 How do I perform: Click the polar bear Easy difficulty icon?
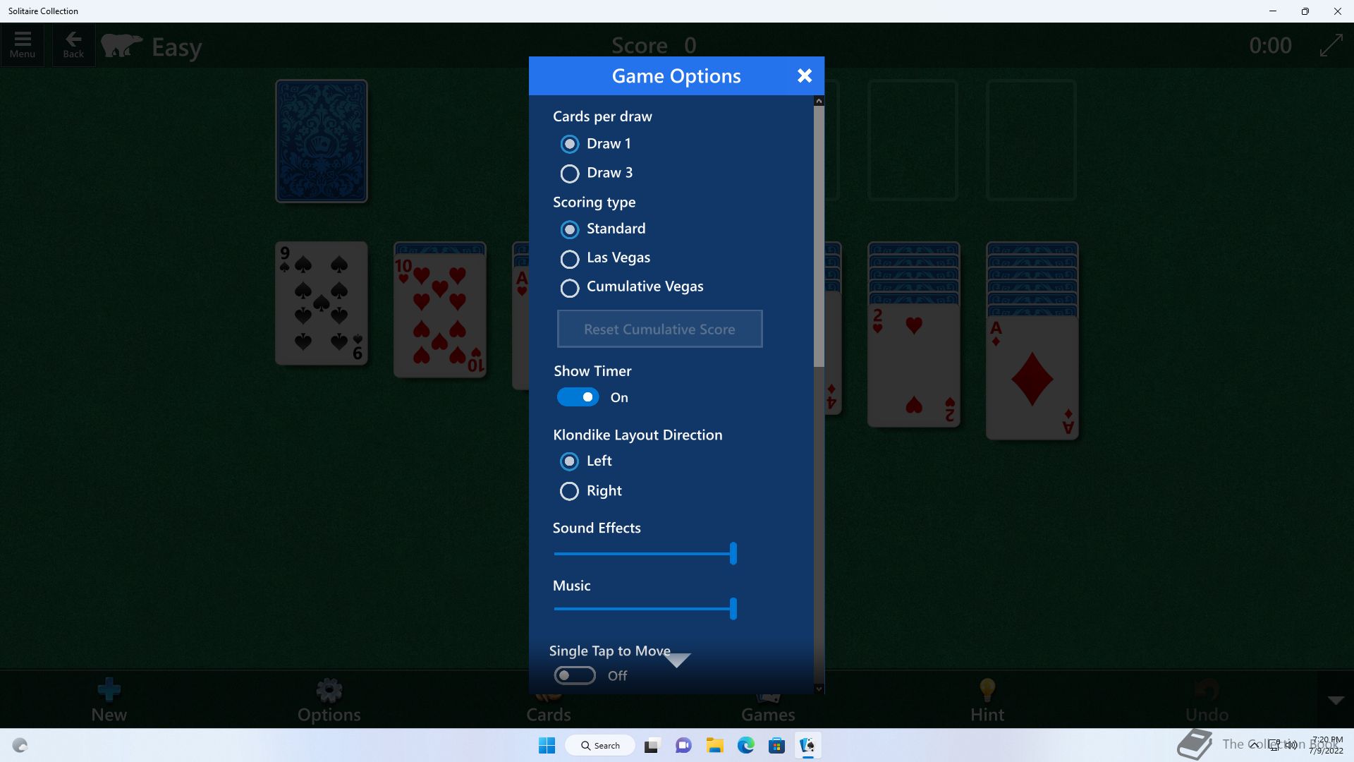pyautogui.click(x=121, y=46)
